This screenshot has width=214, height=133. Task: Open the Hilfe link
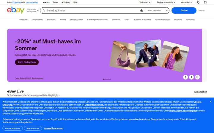point(75,2)
